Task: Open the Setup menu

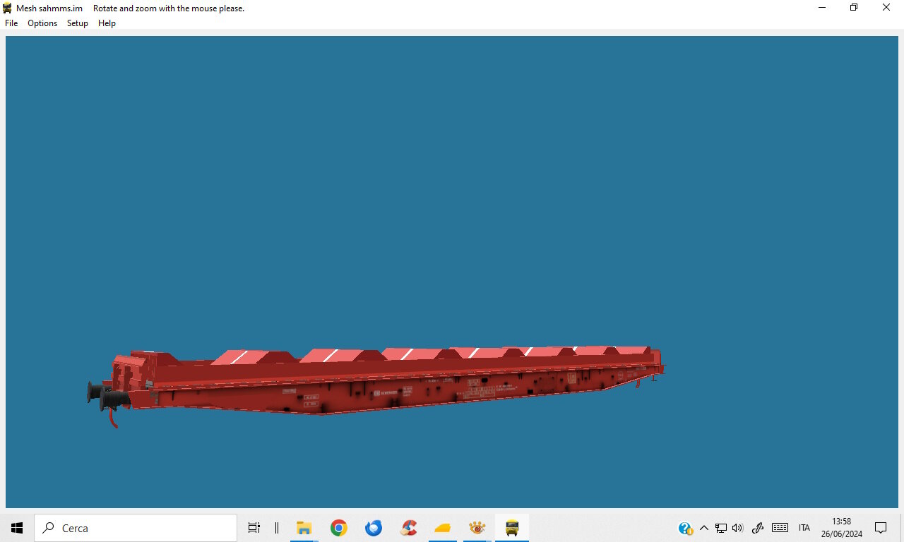Action: point(78,23)
